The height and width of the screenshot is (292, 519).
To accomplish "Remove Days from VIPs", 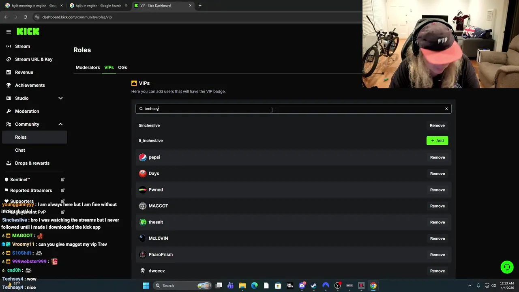I will pos(437,174).
